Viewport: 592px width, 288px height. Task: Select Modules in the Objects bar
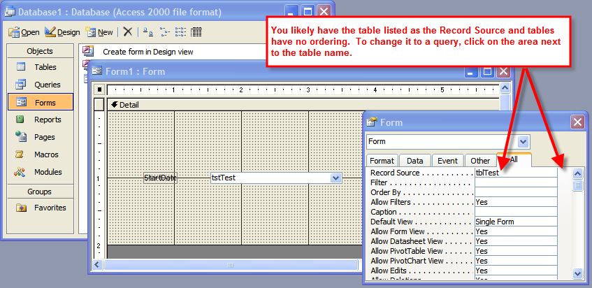pos(41,172)
